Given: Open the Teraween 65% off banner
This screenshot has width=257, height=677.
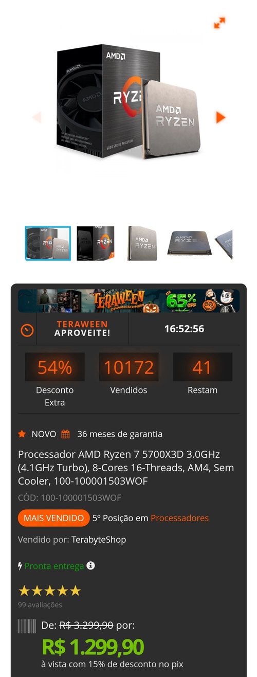Looking at the screenshot, I should (x=128, y=301).
